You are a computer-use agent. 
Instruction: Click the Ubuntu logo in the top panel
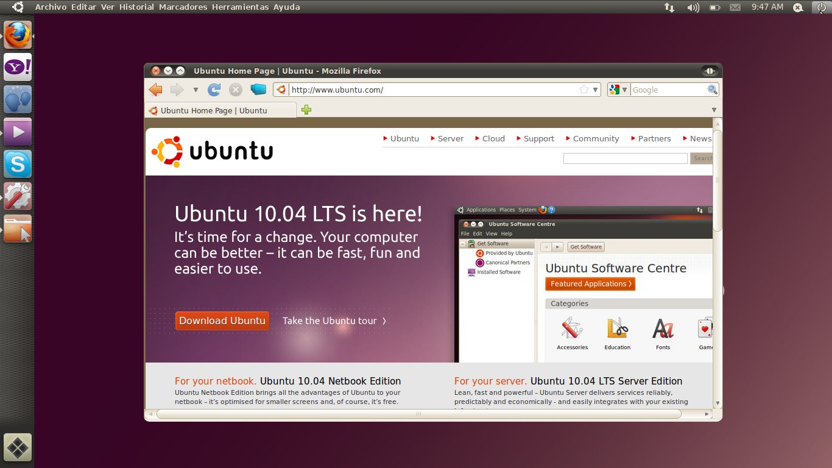pos(18,7)
